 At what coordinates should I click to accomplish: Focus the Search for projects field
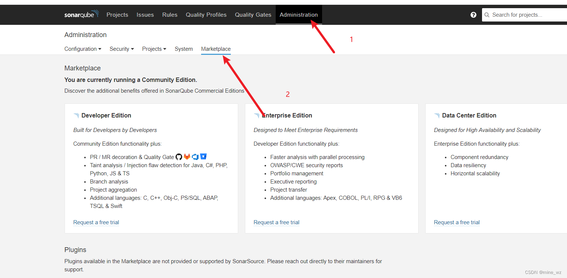(524, 15)
